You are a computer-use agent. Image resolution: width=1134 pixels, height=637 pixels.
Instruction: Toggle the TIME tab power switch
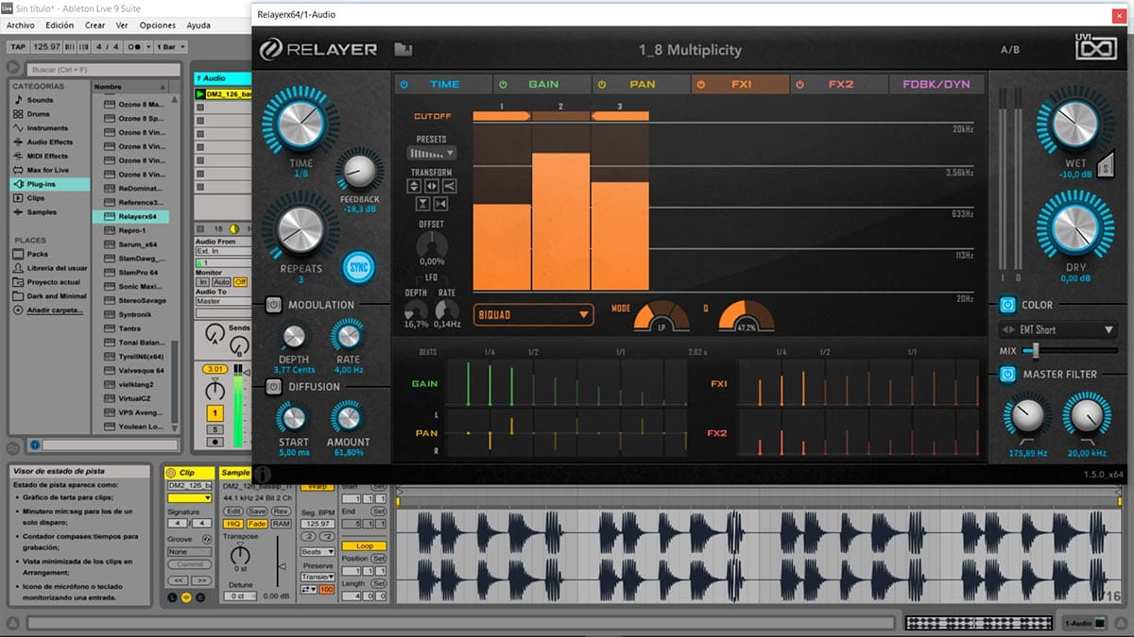coord(404,84)
